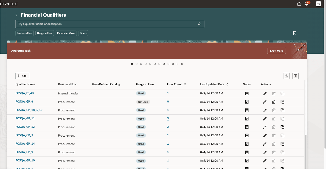The width and height of the screenshot is (326, 169).
Task: Sort by Last Updated Date arrows
Action: [x=227, y=84]
